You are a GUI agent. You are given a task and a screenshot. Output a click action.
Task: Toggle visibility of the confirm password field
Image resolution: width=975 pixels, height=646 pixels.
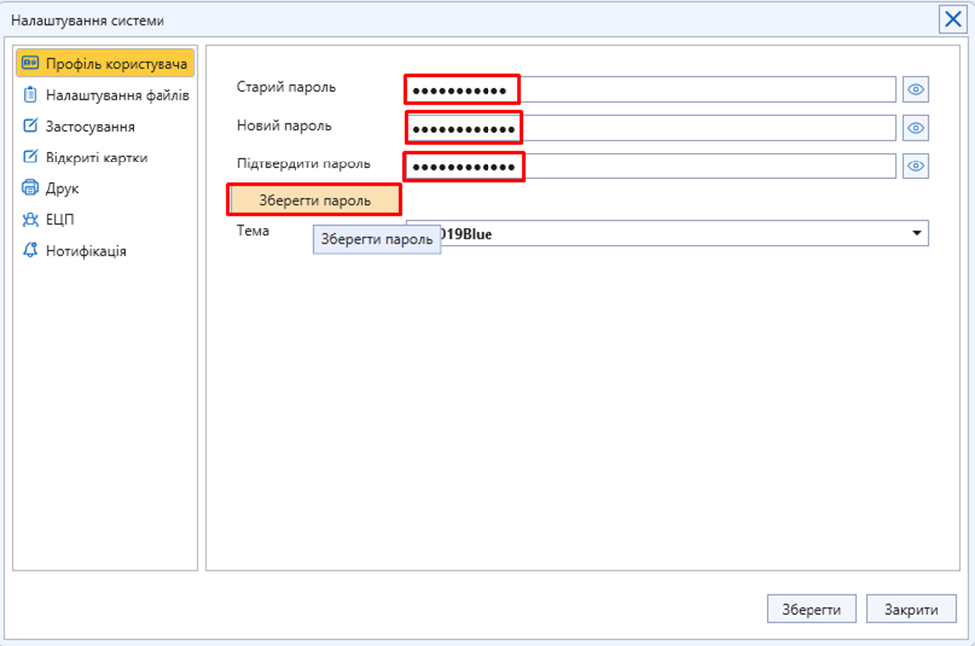coord(916,165)
